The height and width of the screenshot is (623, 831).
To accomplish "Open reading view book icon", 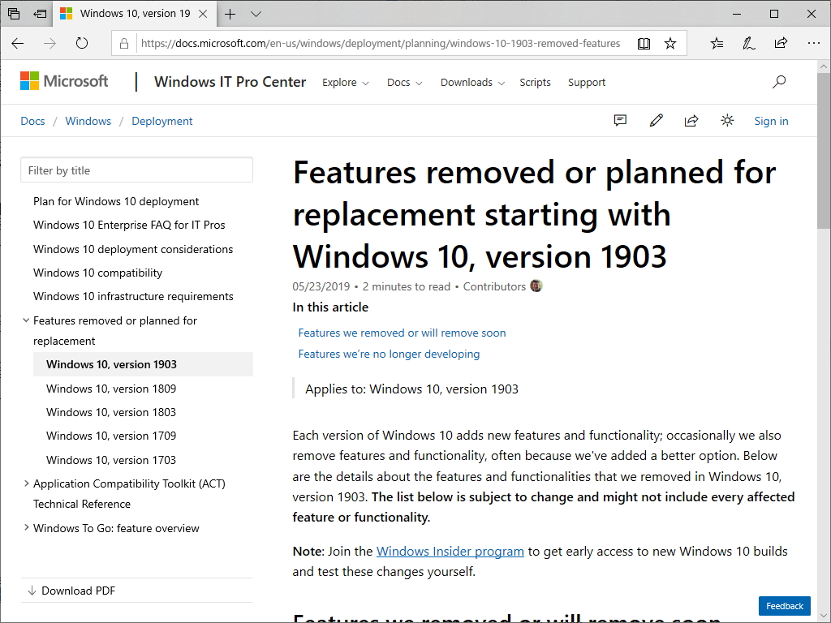I will click(x=644, y=43).
